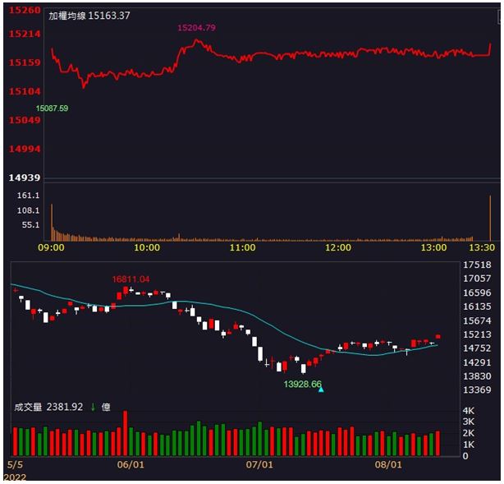Screen dimensions: 504x484
Task: Select the 11:00 time axis mark
Action: 242,247
